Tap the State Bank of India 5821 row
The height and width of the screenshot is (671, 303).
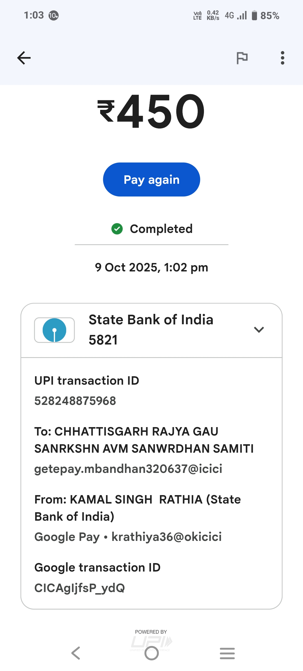click(151, 330)
